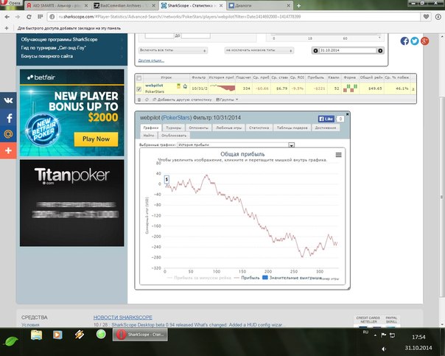Open the chart hamburger menu icon
Image resolution: width=445 pixels, height=356 pixels.
[339, 155]
